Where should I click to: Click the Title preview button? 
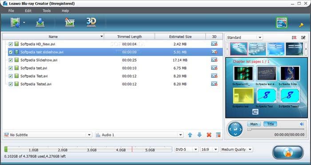[x=270, y=124]
